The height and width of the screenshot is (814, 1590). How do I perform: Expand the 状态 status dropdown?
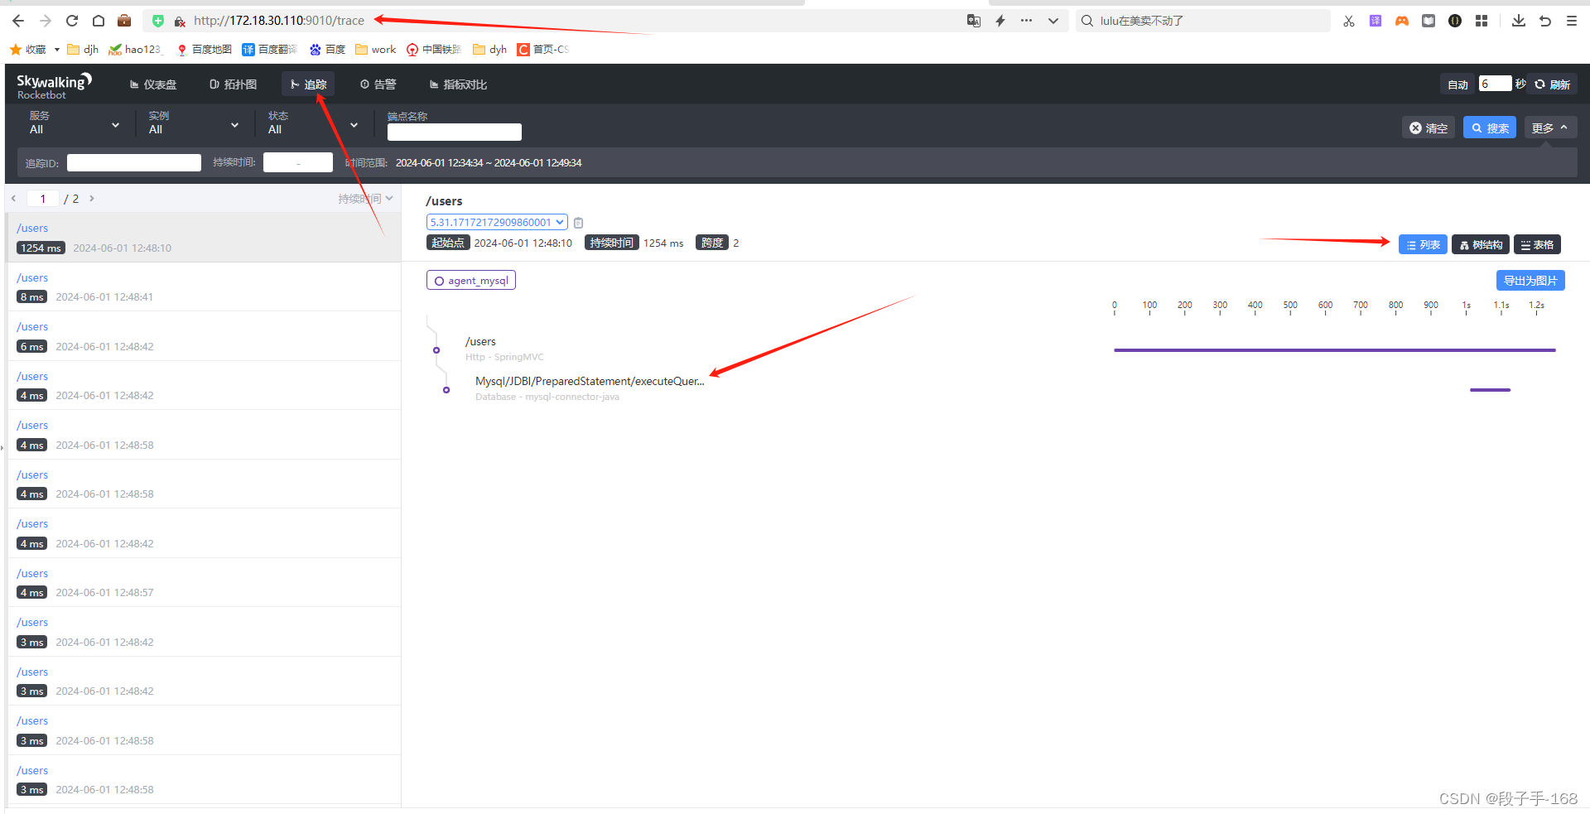[313, 123]
